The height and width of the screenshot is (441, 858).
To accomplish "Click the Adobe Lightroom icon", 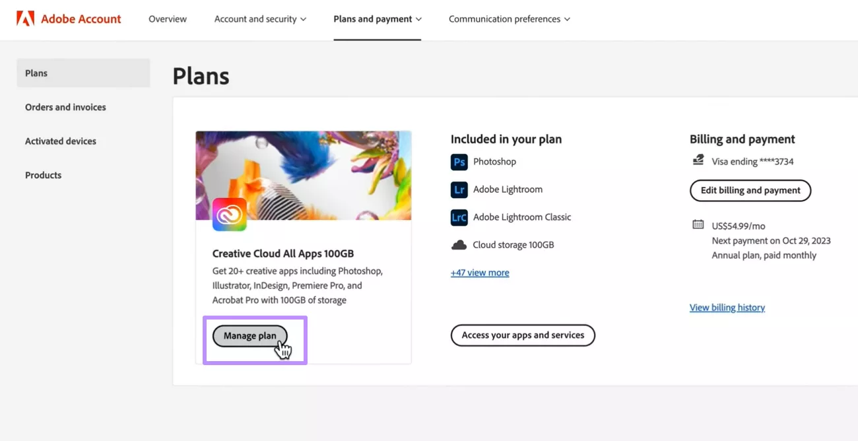I will 459,189.
